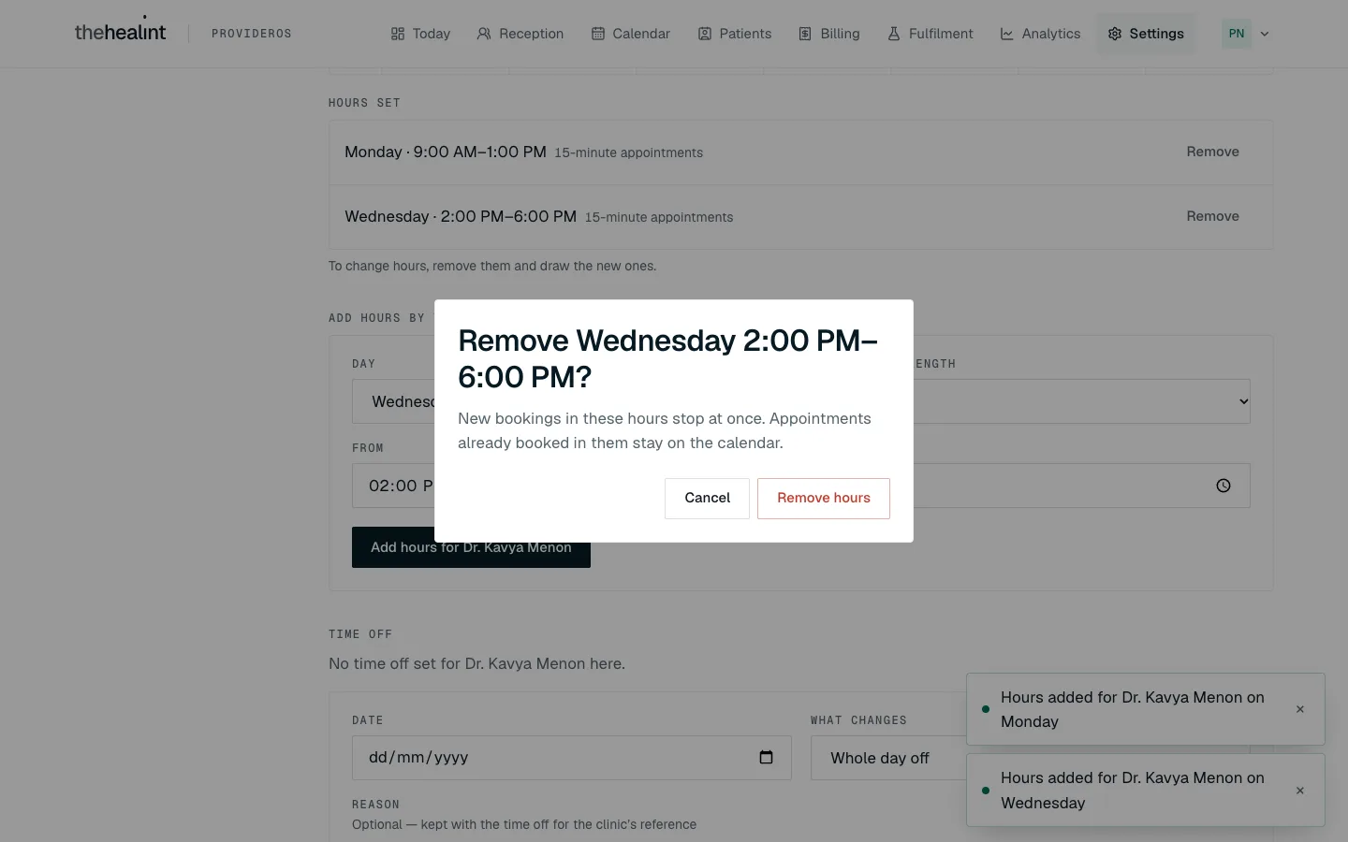The width and height of the screenshot is (1348, 842).
Task: Remove the Monday 9:00 AM–1:00 PM hours
Action: tap(1212, 152)
